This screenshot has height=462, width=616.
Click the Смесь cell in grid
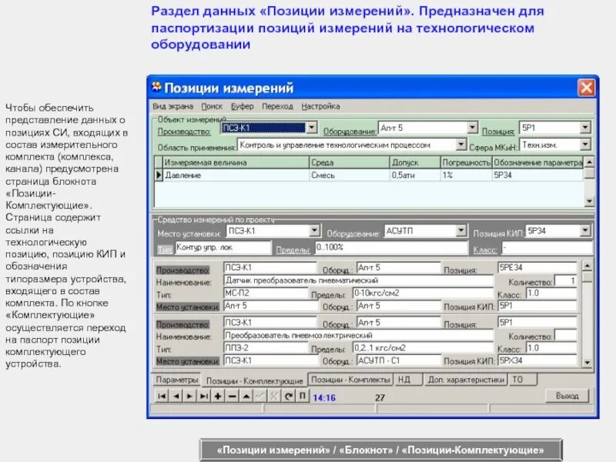(350, 176)
